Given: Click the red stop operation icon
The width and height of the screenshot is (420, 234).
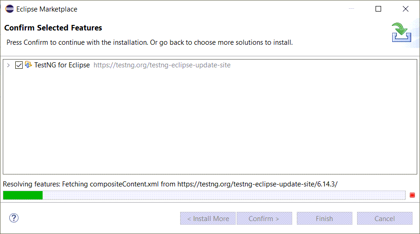Looking at the screenshot, I should click(412, 195).
